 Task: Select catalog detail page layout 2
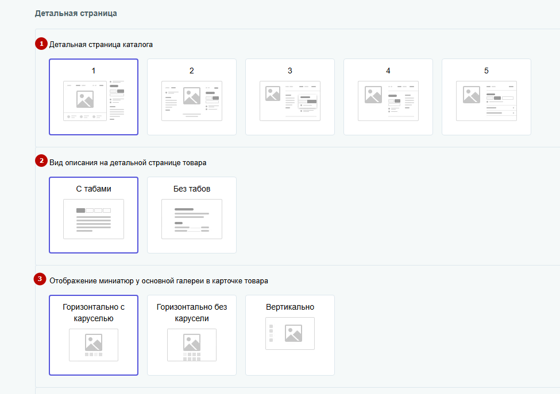(192, 97)
